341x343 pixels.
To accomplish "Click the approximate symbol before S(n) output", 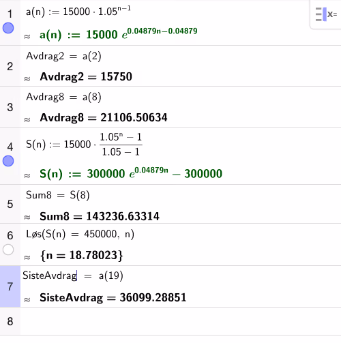I will pyautogui.click(x=27, y=175).
